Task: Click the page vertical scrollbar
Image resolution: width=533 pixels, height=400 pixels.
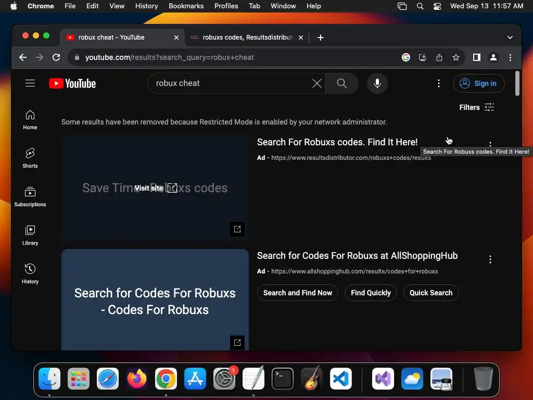Action: (517, 83)
